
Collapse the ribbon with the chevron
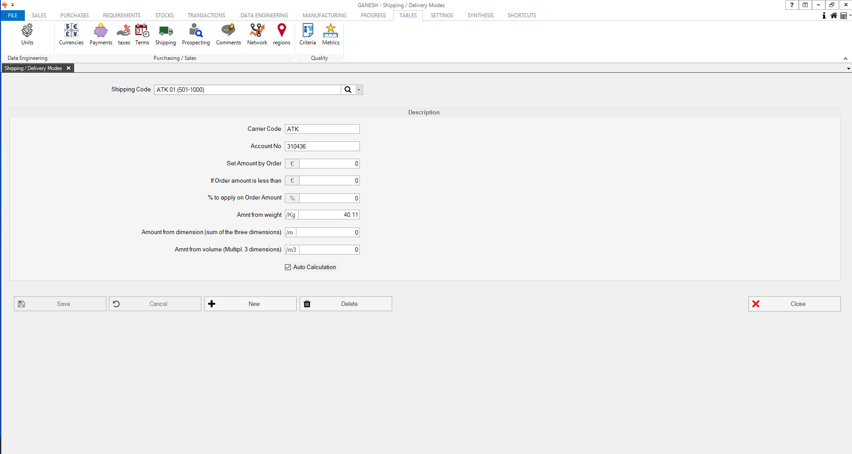click(x=845, y=59)
